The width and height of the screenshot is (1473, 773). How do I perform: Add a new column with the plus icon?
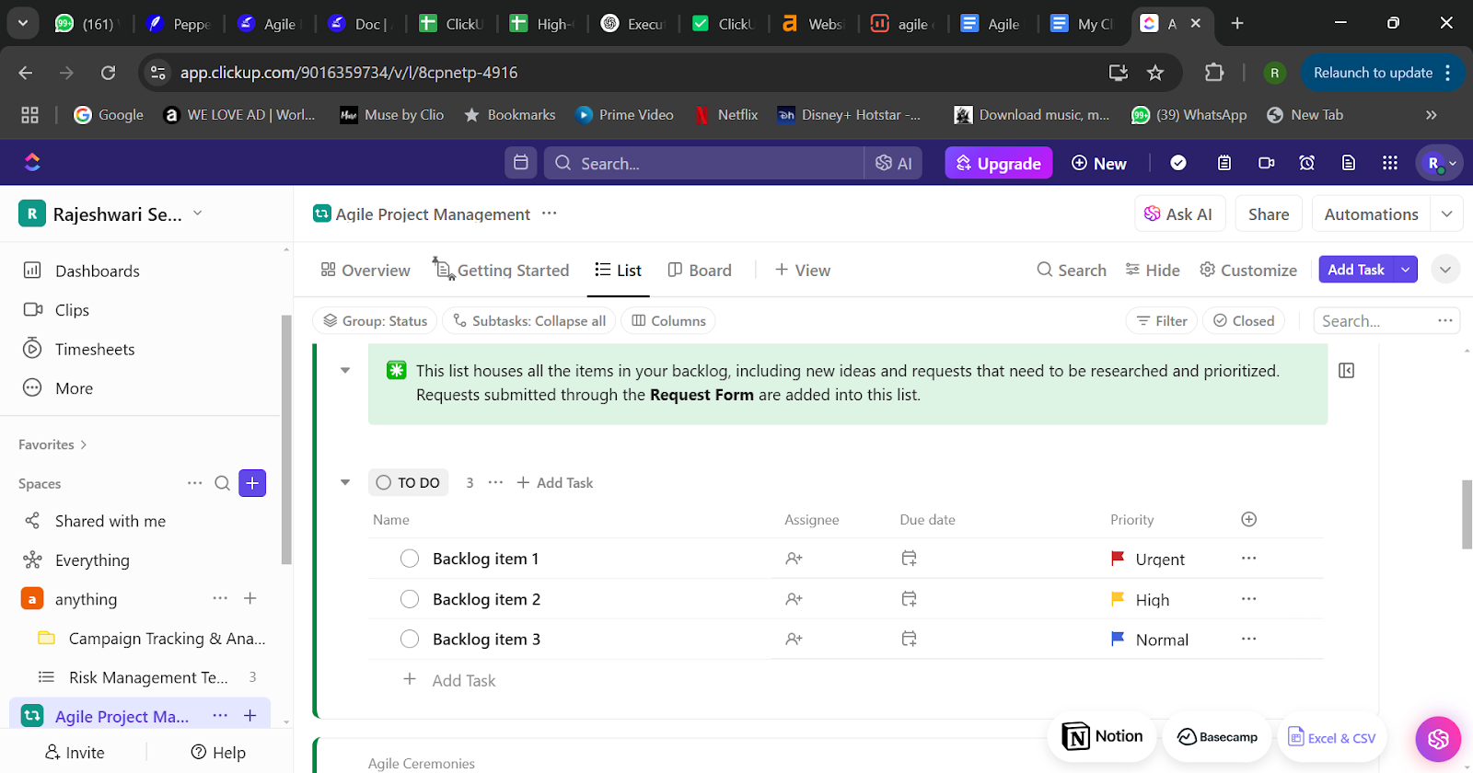[x=1249, y=519]
